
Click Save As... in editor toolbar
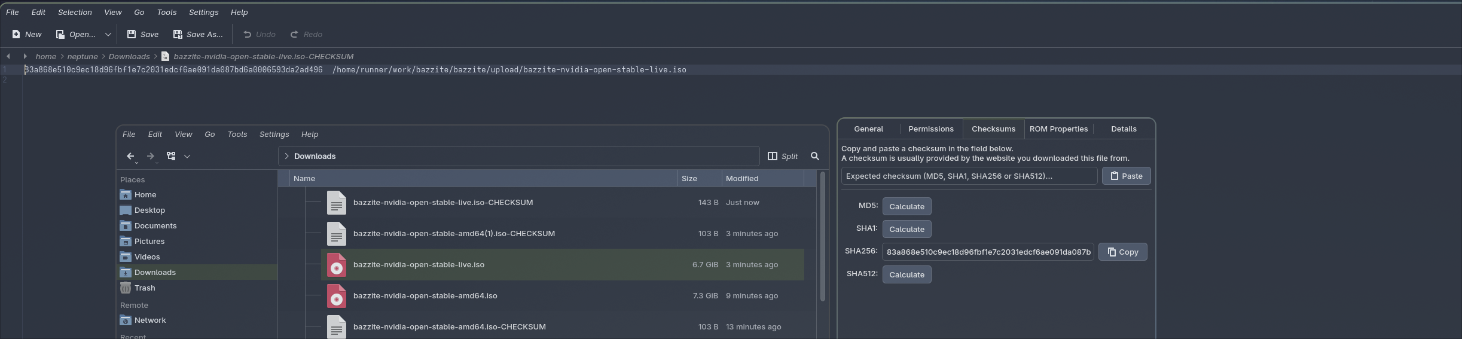[198, 34]
